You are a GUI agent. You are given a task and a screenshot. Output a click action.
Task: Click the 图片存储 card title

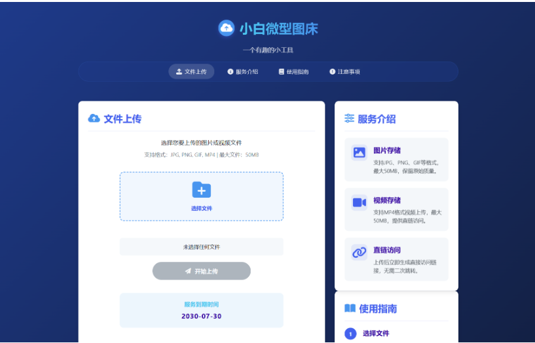(x=387, y=151)
